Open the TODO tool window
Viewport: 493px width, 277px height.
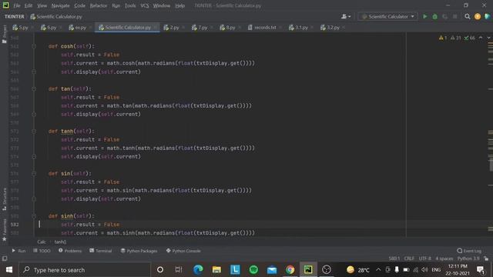[x=42, y=251]
